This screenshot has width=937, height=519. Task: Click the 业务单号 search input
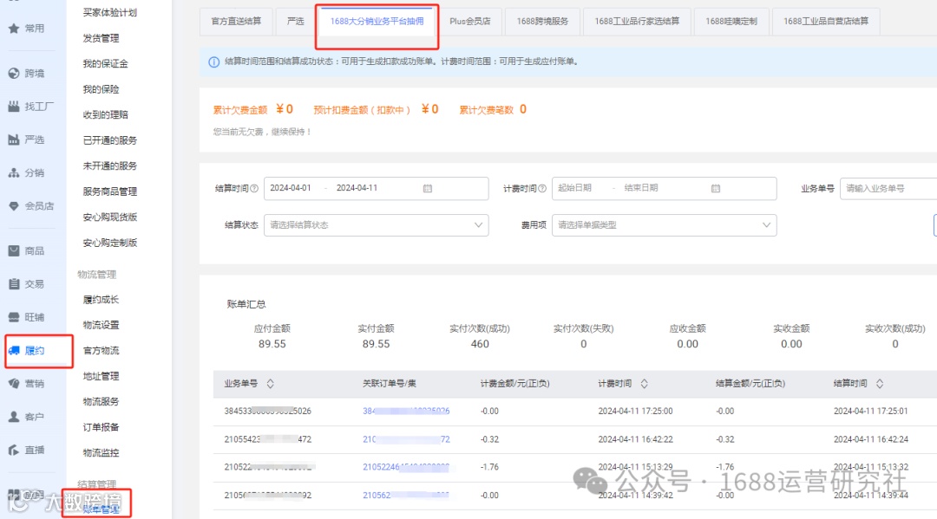click(888, 189)
